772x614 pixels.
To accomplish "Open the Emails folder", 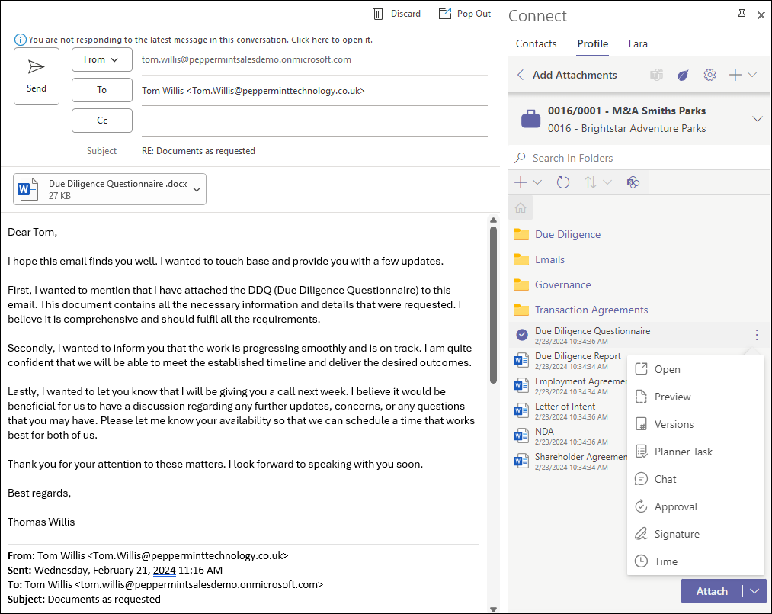I will (549, 259).
